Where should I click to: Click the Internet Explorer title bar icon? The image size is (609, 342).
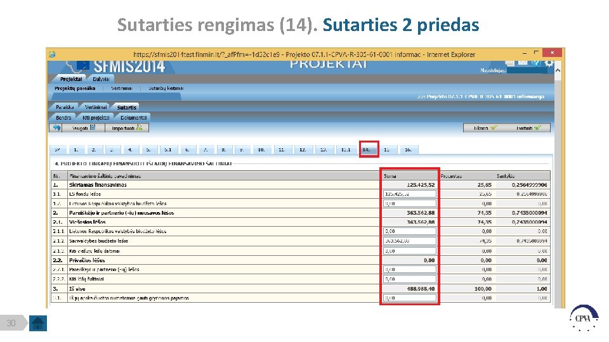tap(52, 54)
